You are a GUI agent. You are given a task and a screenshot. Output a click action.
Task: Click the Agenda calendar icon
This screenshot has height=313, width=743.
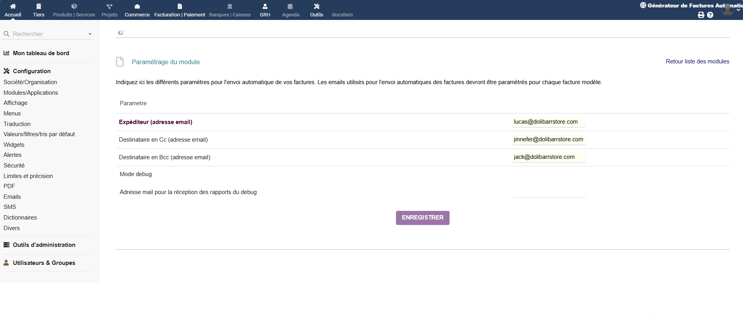coord(290,6)
